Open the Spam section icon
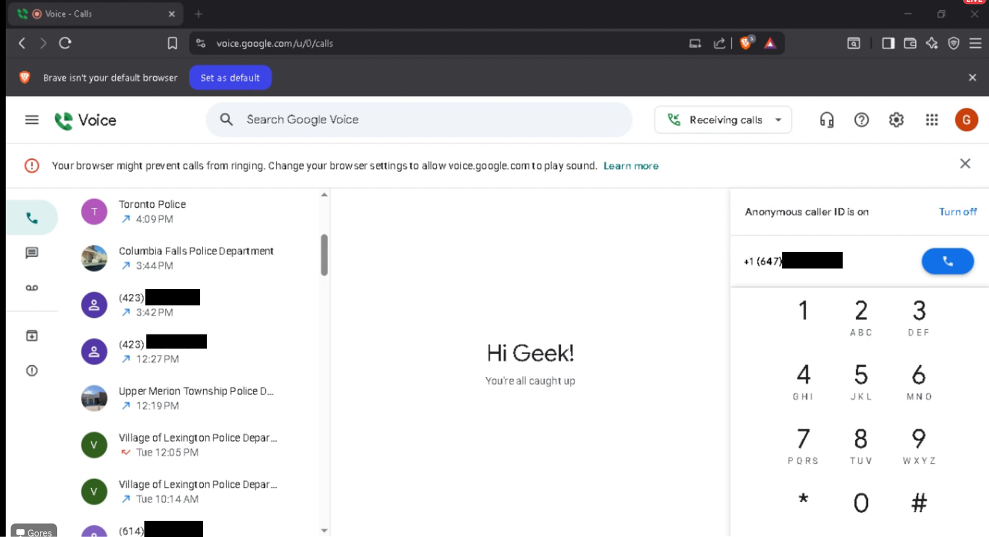The image size is (989, 537). (32, 370)
